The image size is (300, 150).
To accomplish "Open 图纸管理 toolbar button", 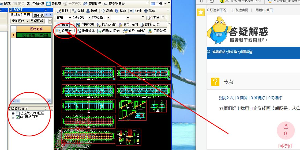I will 85,25.
